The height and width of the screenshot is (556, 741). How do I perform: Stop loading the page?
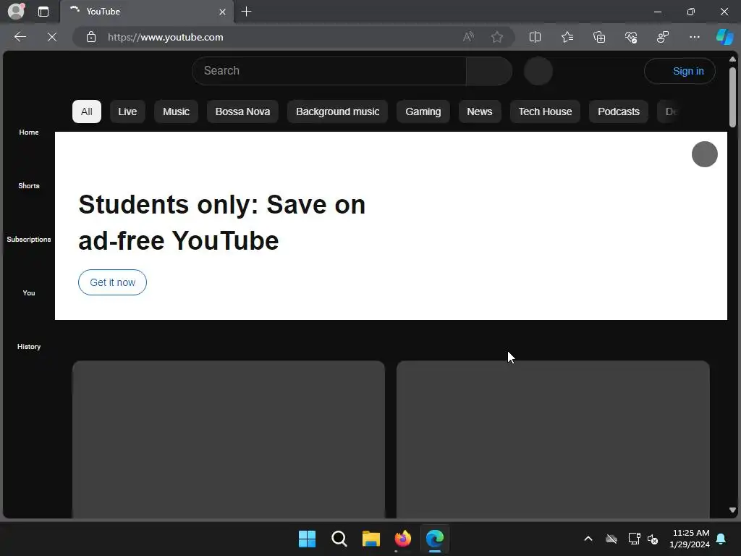tap(52, 37)
